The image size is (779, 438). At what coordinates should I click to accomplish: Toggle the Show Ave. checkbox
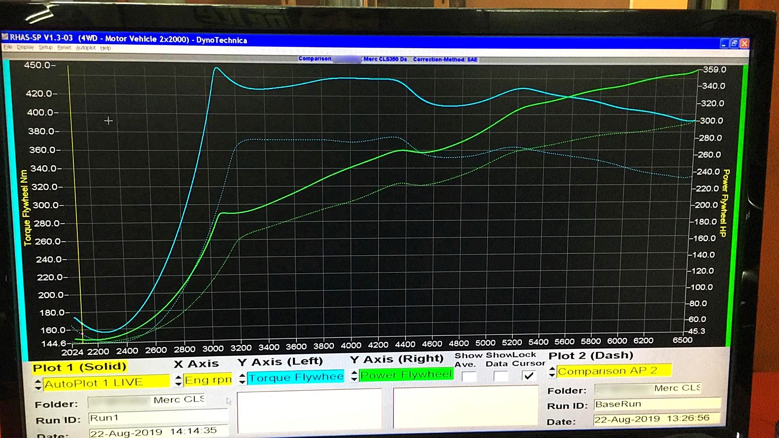469,376
